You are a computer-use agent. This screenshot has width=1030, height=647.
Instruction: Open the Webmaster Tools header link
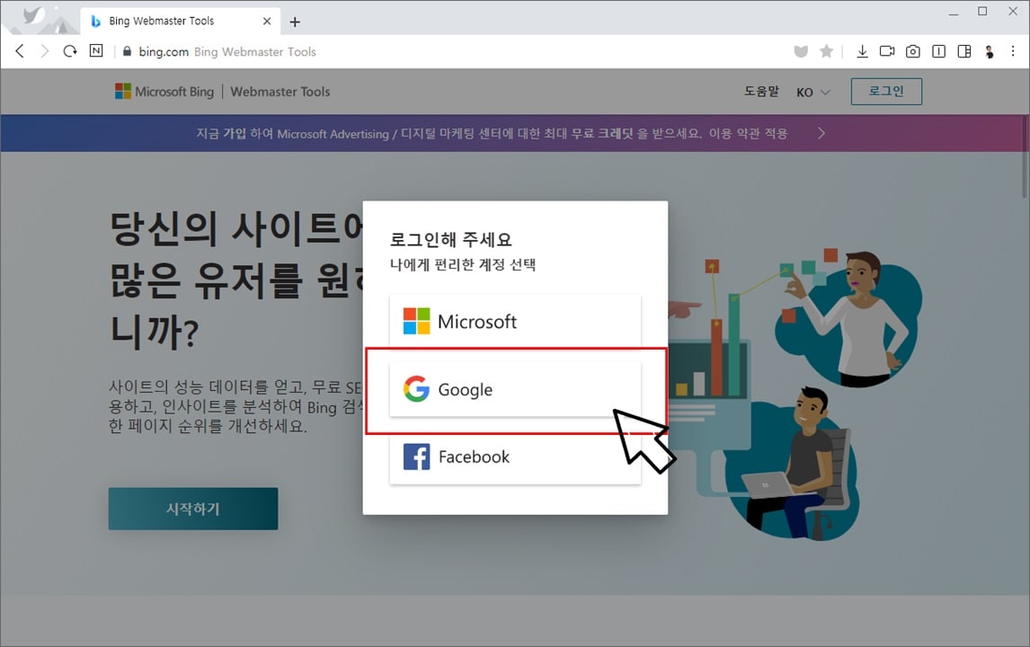(280, 92)
